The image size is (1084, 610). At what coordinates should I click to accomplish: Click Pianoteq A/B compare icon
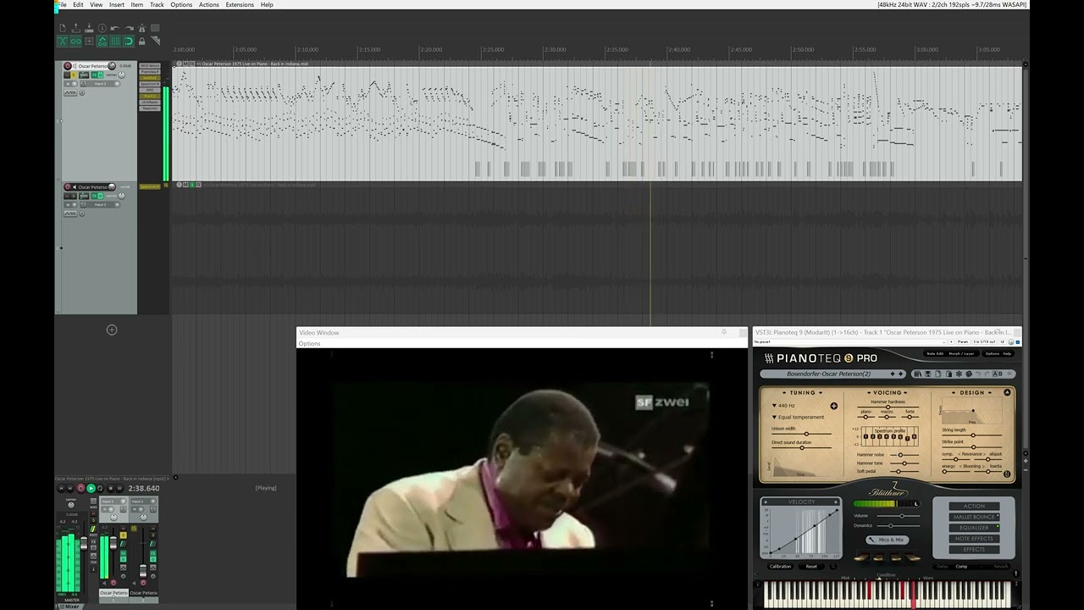click(998, 374)
